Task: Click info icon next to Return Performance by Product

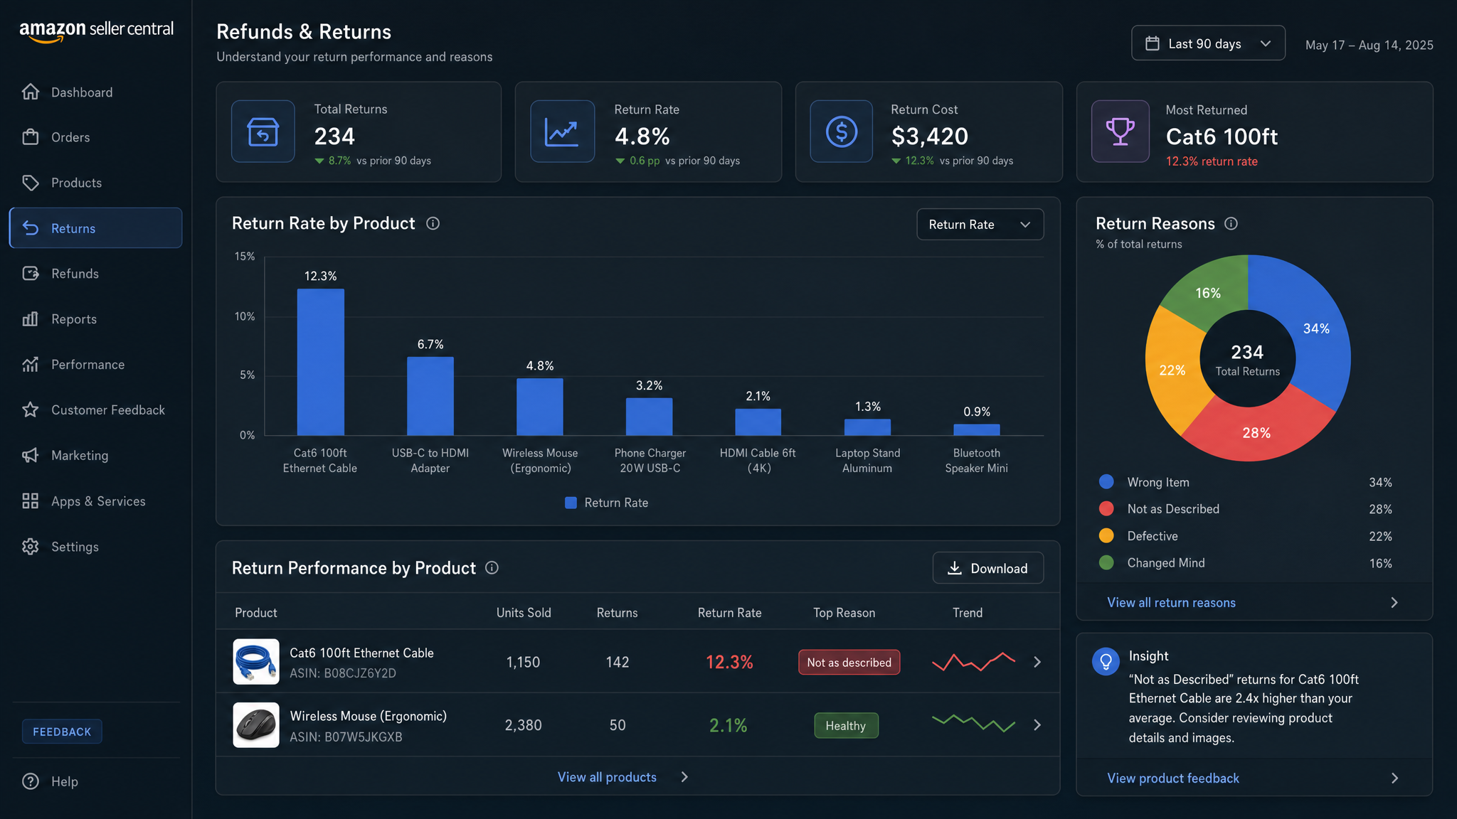Action: [x=492, y=567]
